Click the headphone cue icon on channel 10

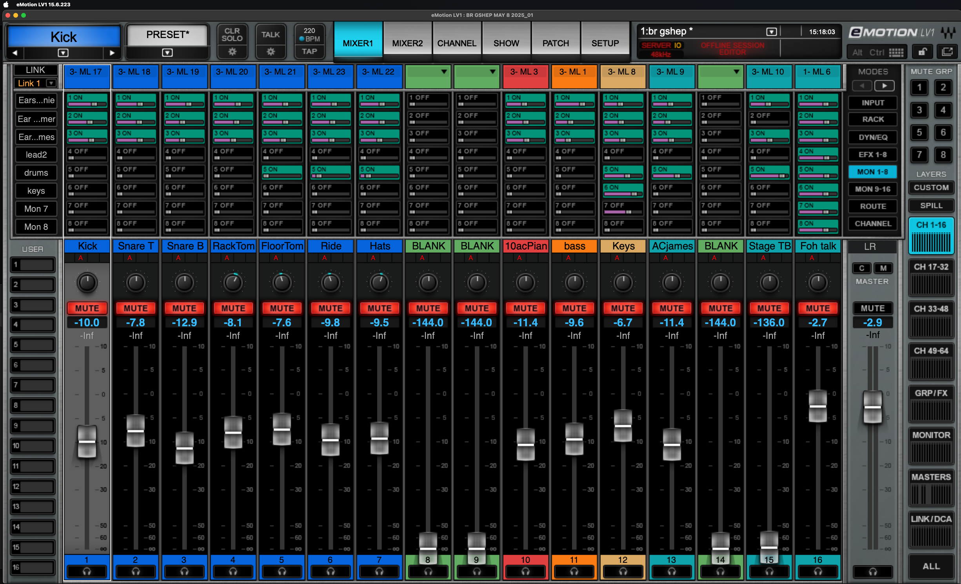[x=525, y=571]
